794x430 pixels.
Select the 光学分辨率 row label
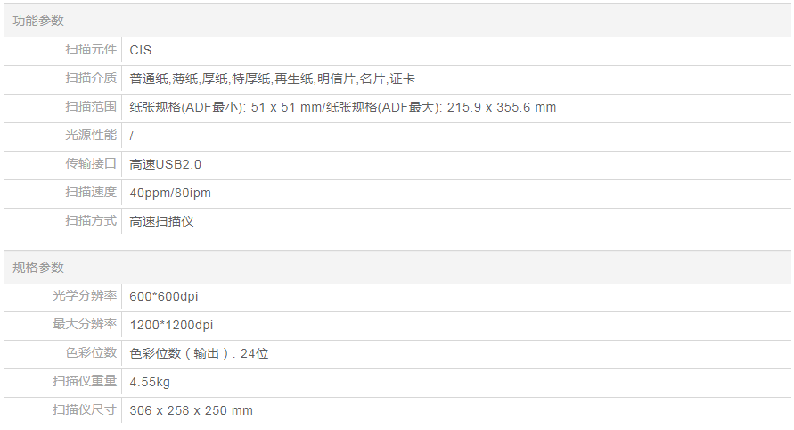[84, 296]
